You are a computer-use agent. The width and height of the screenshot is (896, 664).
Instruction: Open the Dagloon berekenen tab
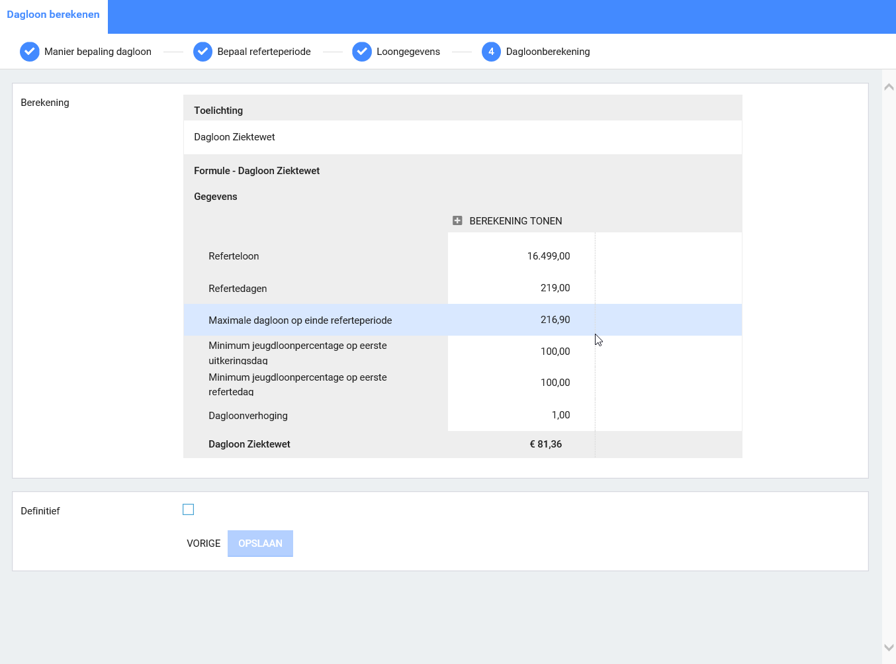point(54,15)
